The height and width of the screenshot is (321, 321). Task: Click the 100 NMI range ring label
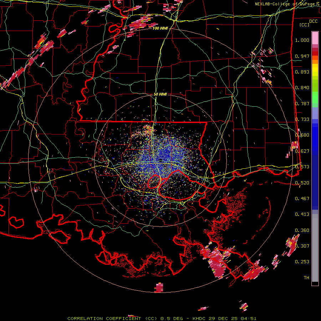point(160,28)
